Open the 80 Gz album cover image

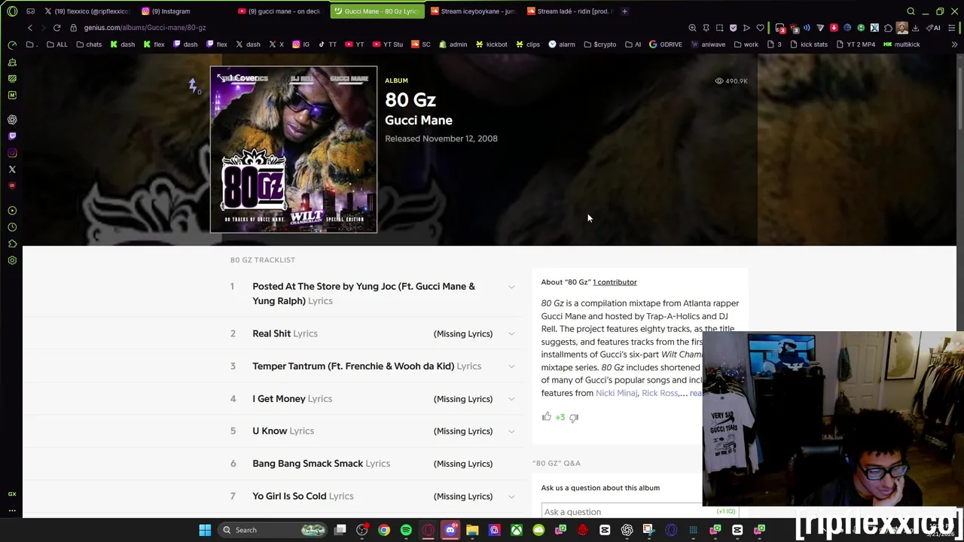tap(294, 150)
